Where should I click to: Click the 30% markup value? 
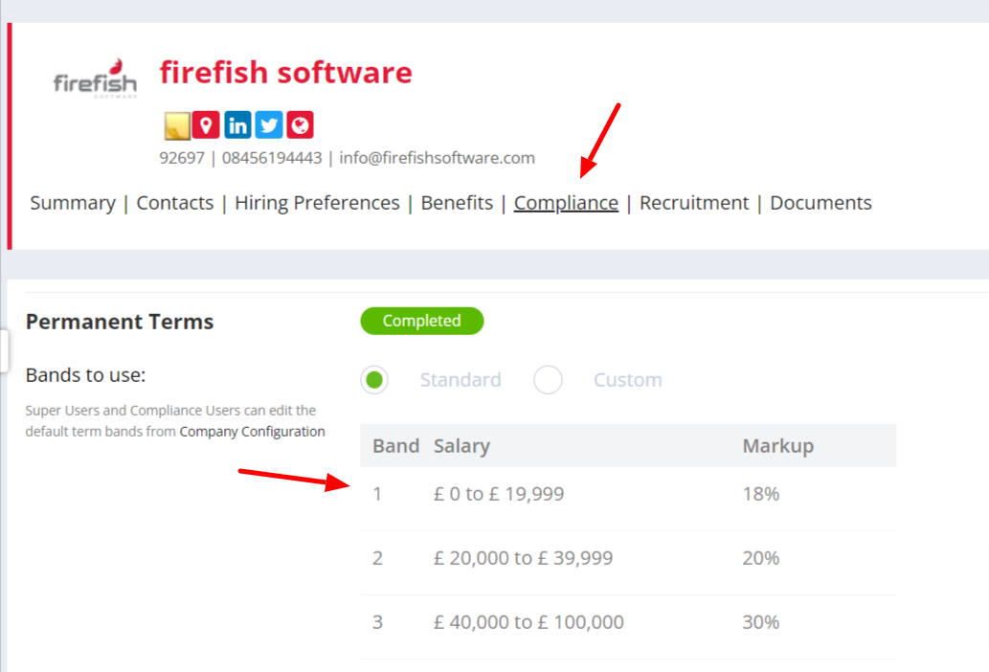click(x=761, y=622)
